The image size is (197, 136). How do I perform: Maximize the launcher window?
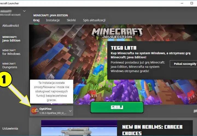tap(192, 3)
